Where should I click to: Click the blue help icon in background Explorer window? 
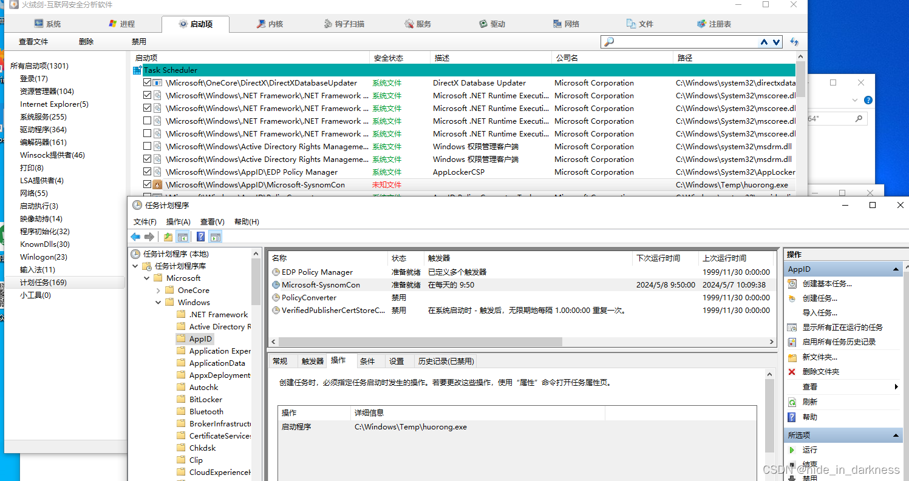(x=868, y=100)
